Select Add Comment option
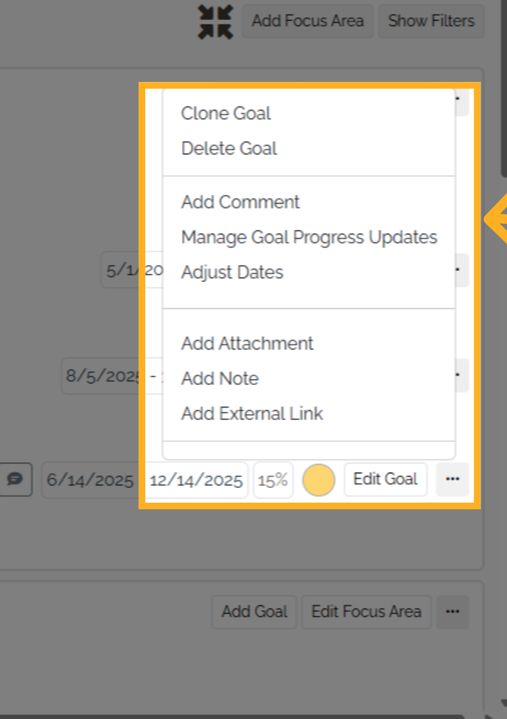The height and width of the screenshot is (719, 507). (x=241, y=202)
